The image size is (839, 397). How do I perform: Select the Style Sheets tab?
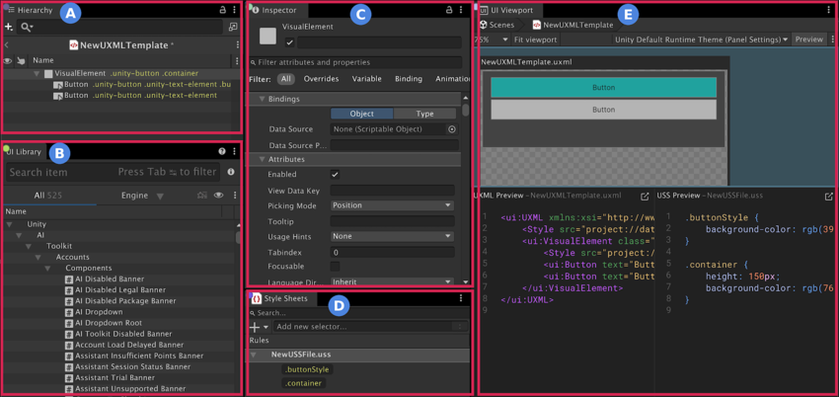[x=282, y=298]
